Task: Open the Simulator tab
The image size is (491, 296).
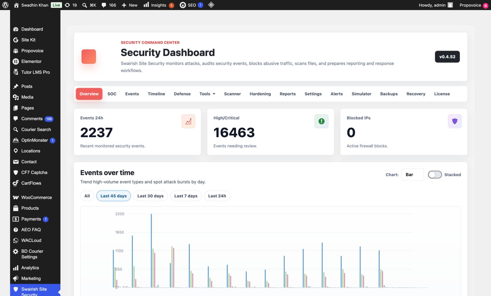Action: (362, 94)
